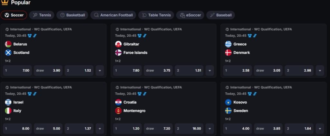Switch to the American Football tab

[113, 15]
